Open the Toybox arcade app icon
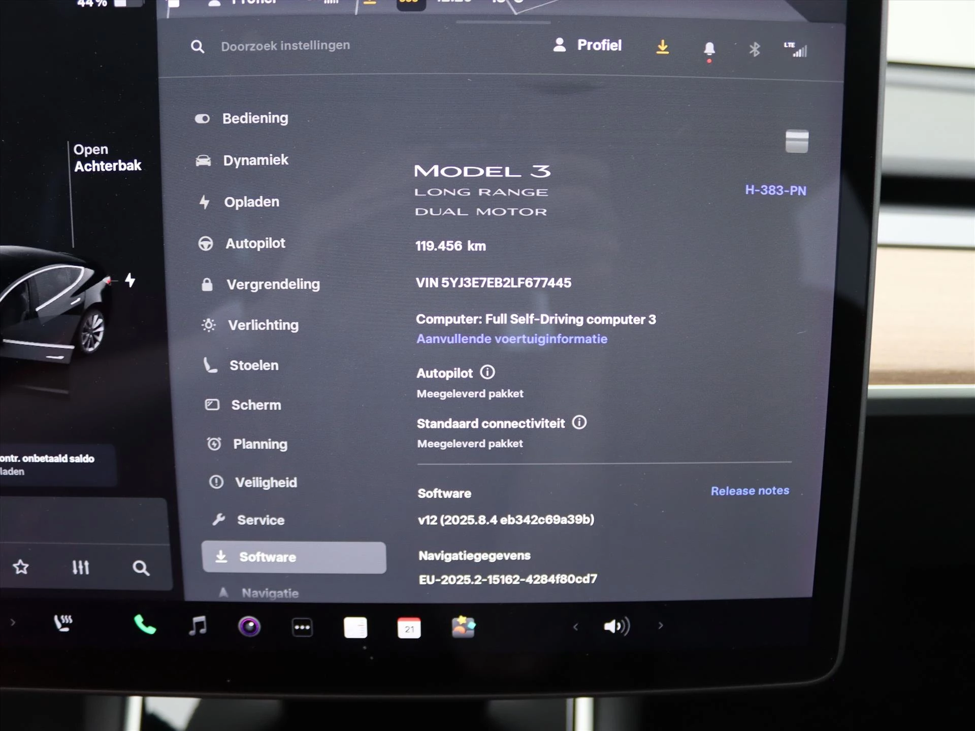Screen dimensions: 975x731 coord(463,627)
